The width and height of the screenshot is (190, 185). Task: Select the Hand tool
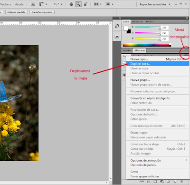point(71,4)
